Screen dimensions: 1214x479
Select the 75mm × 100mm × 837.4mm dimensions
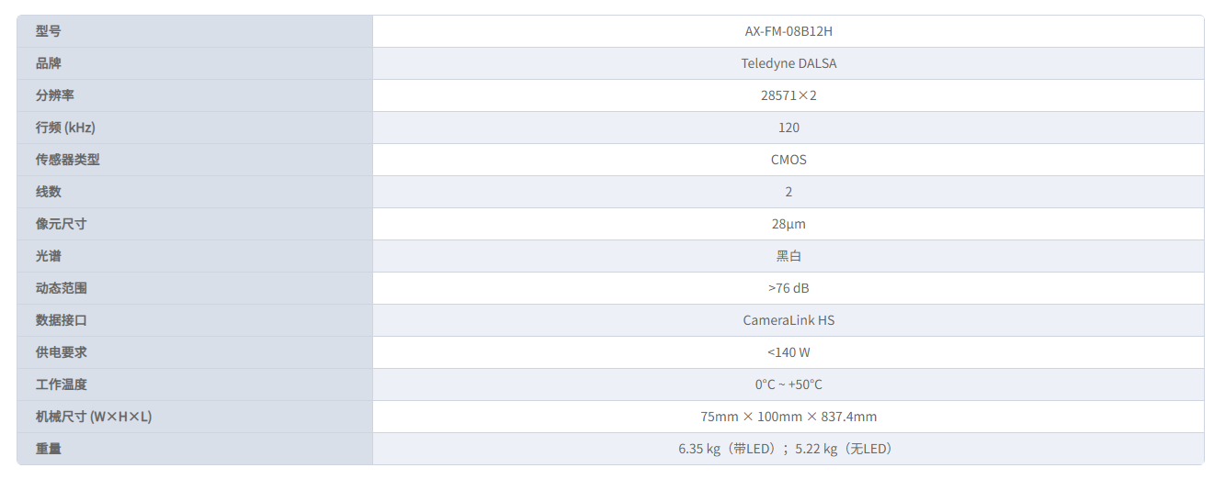click(789, 417)
